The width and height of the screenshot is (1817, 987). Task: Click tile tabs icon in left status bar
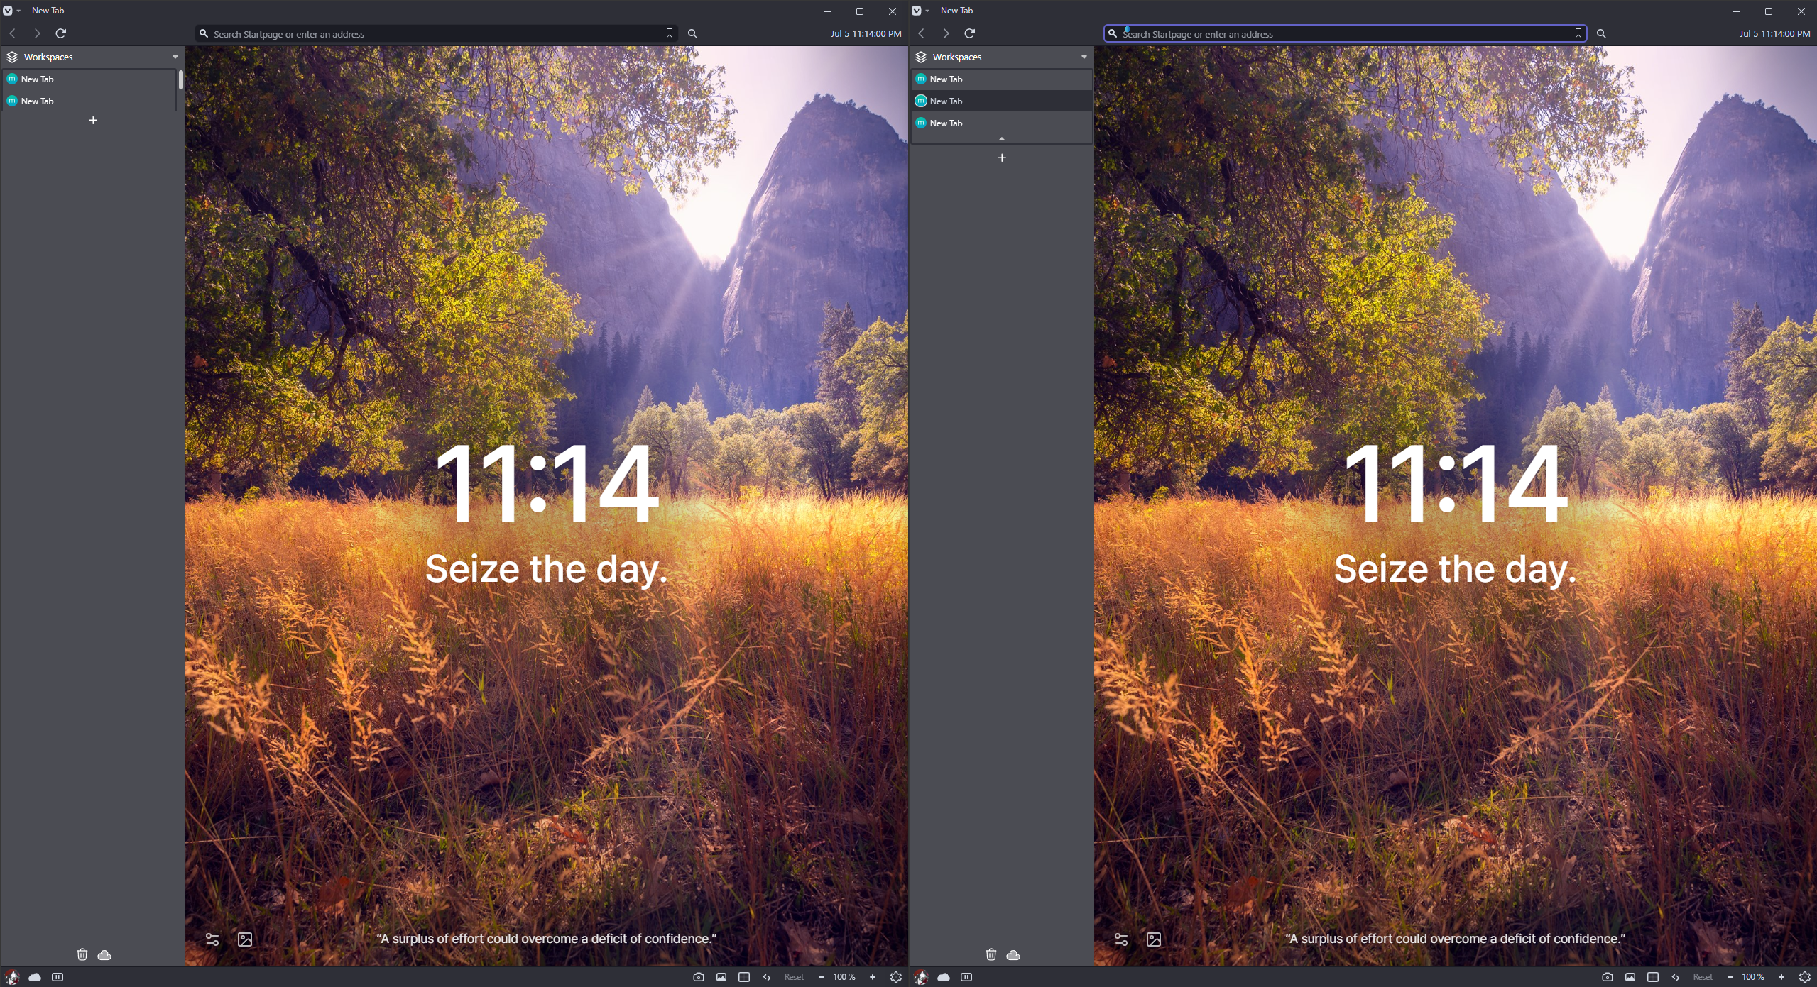click(x=743, y=977)
